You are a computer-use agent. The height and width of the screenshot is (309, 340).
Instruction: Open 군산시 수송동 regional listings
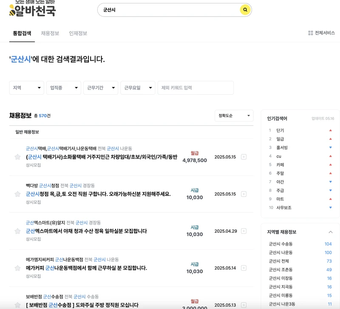280,244
